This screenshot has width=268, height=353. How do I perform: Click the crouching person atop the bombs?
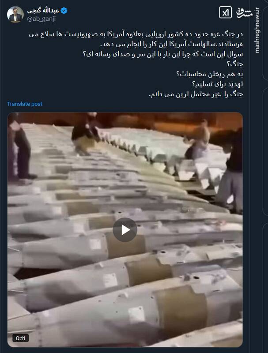(86, 134)
